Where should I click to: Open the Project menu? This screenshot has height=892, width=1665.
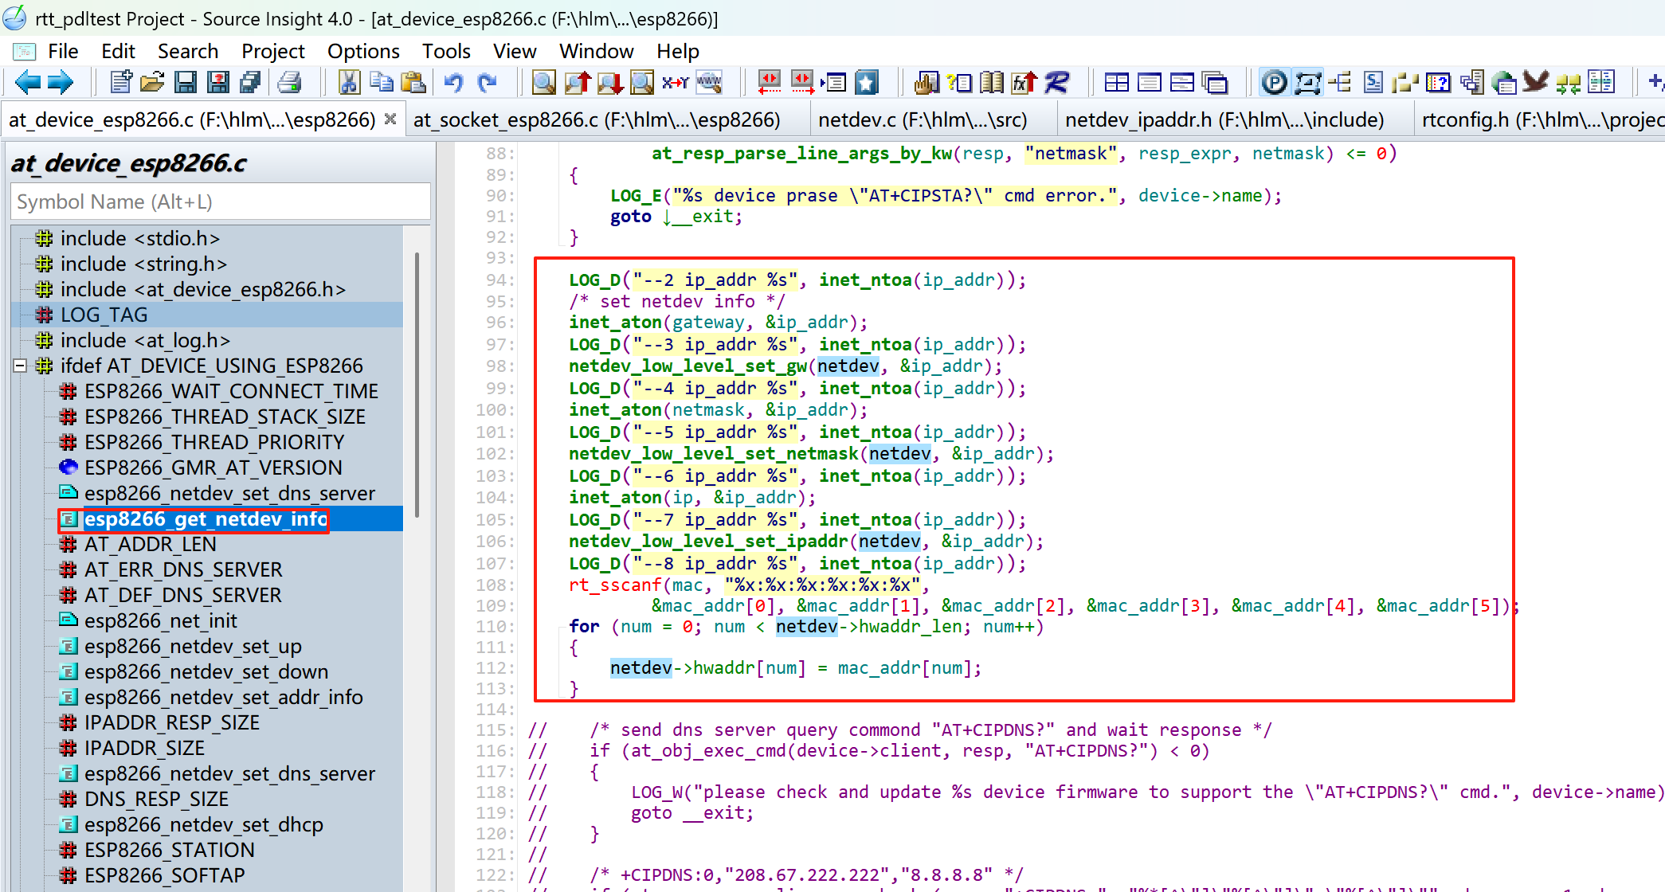[272, 52]
